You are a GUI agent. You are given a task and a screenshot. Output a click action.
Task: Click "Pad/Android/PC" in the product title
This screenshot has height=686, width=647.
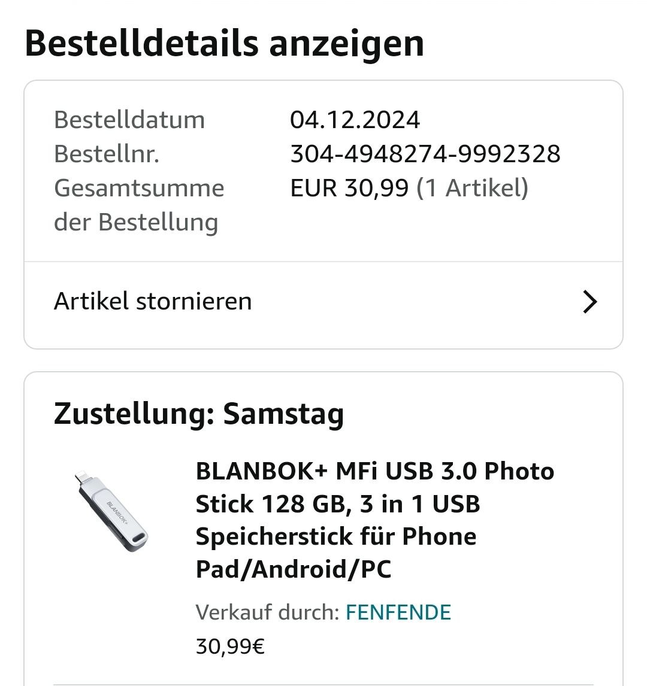click(294, 569)
